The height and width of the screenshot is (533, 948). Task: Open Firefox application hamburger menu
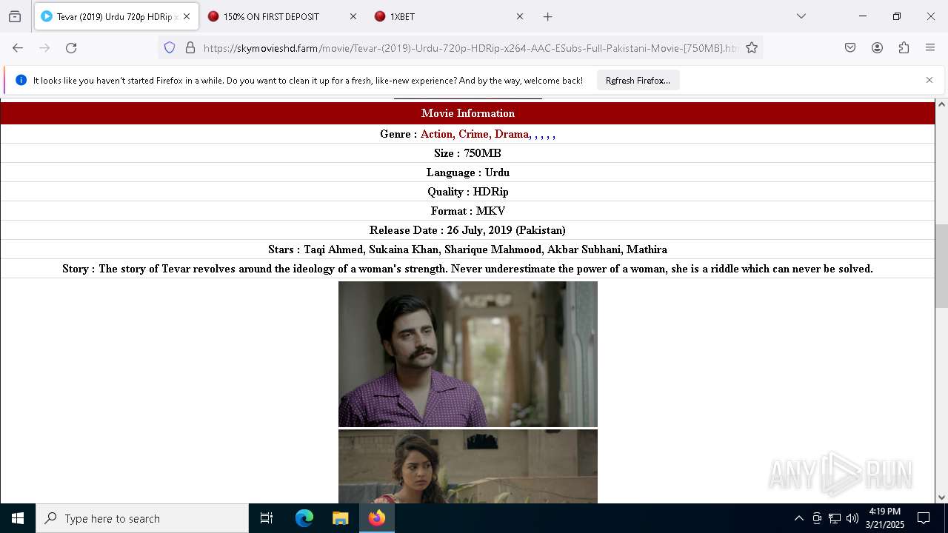(x=930, y=47)
